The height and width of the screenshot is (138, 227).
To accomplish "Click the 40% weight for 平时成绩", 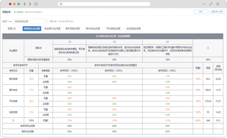I will click(31, 101).
